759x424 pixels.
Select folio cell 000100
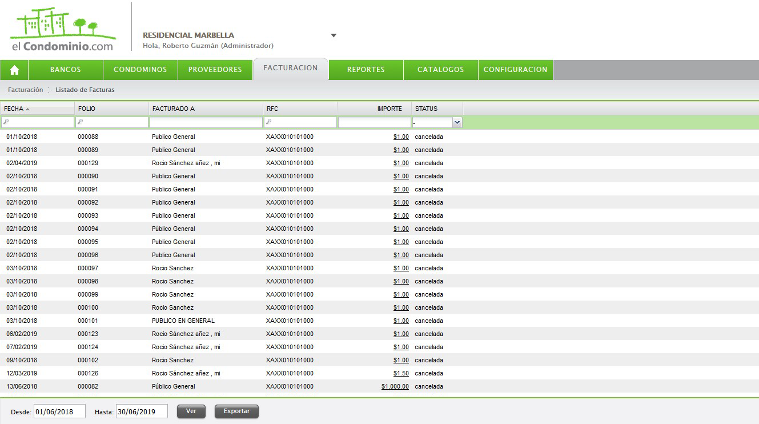(88, 308)
